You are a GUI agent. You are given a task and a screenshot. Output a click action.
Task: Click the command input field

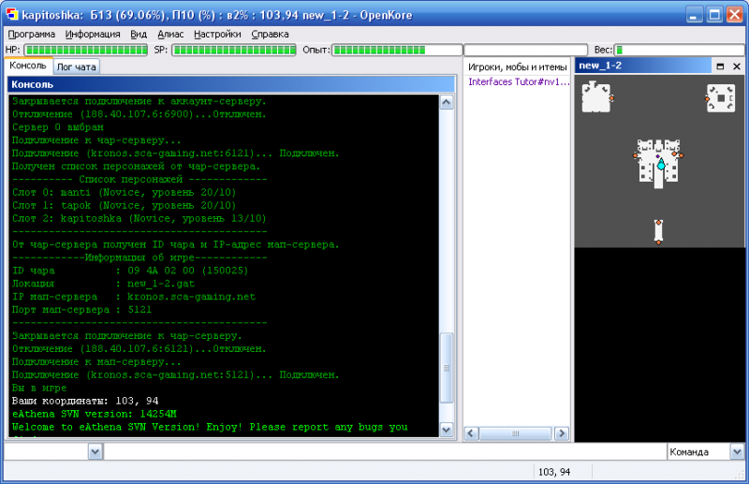pos(385,451)
